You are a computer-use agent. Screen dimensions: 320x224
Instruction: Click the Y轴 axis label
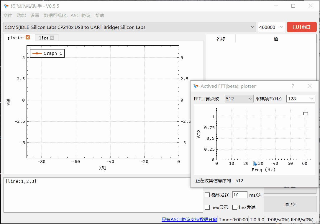pyautogui.click(x=9, y=102)
